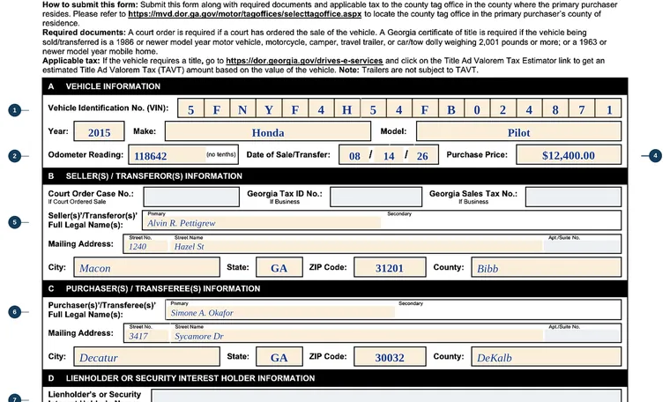The height and width of the screenshot is (402, 670).
Task: Click the VIN box containing the letter H
Action: [347, 109]
